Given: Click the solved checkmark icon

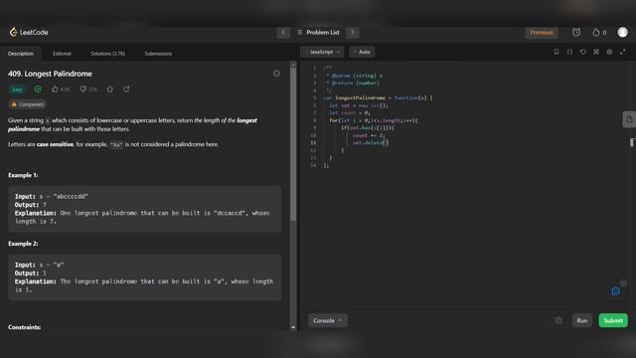Looking at the screenshot, I should click(38, 89).
